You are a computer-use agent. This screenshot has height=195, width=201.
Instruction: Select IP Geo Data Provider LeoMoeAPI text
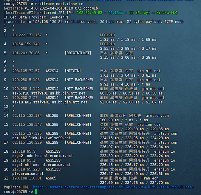click(x=36, y=17)
